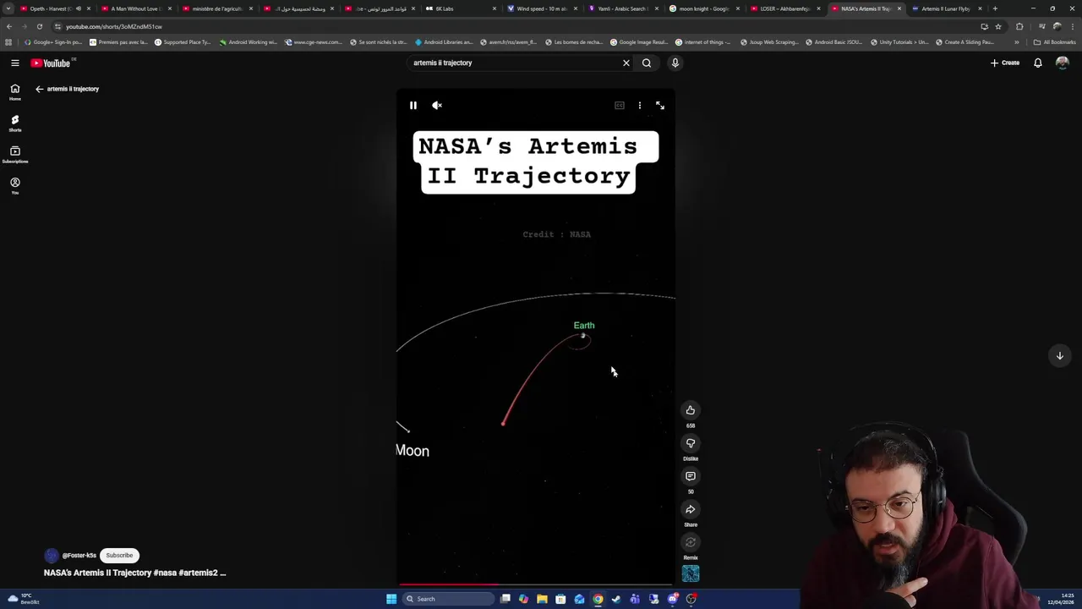This screenshot has height=609, width=1082.
Task: Open the You section in sidebar
Action: [15, 186]
